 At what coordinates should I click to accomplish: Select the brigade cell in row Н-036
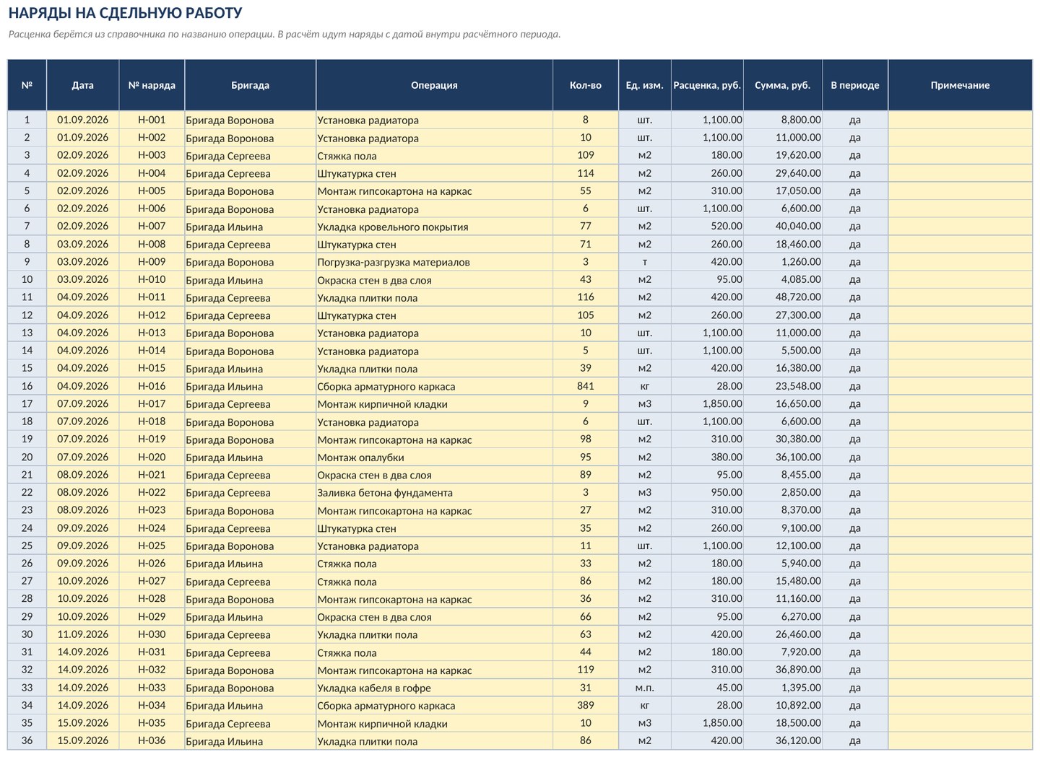pos(250,741)
